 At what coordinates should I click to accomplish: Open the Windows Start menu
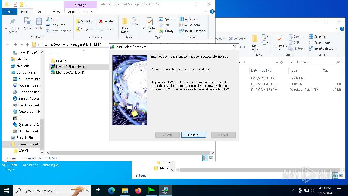click(7, 191)
